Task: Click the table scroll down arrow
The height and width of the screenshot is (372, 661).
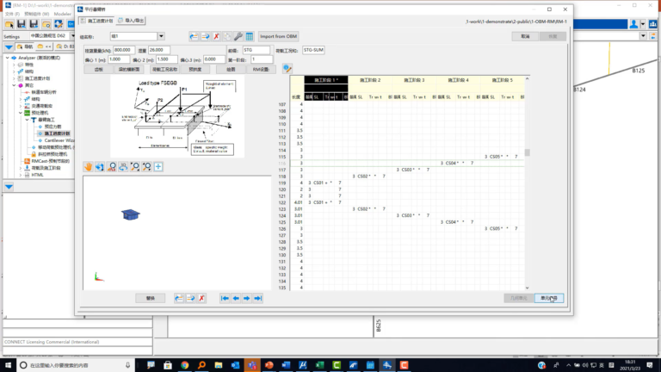Action: click(x=527, y=288)
